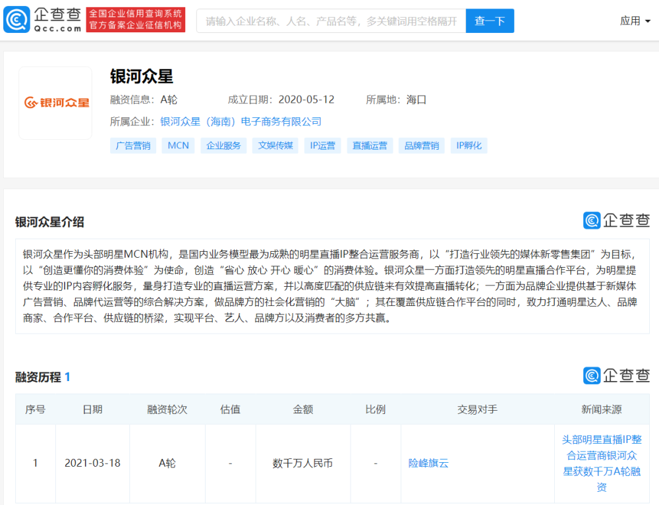
Task: Select the 品牌营销 tag
Action: (422, 146)
